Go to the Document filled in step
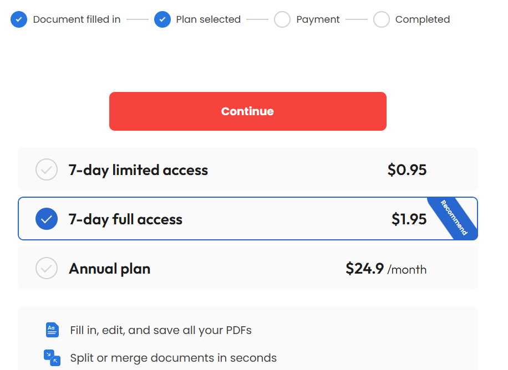The width and height of the screenshot is (508, 370). (x=77, y=19)
